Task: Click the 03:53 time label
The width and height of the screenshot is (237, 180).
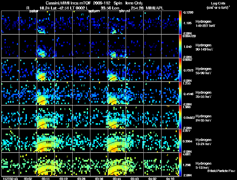Action: [134, 179]
